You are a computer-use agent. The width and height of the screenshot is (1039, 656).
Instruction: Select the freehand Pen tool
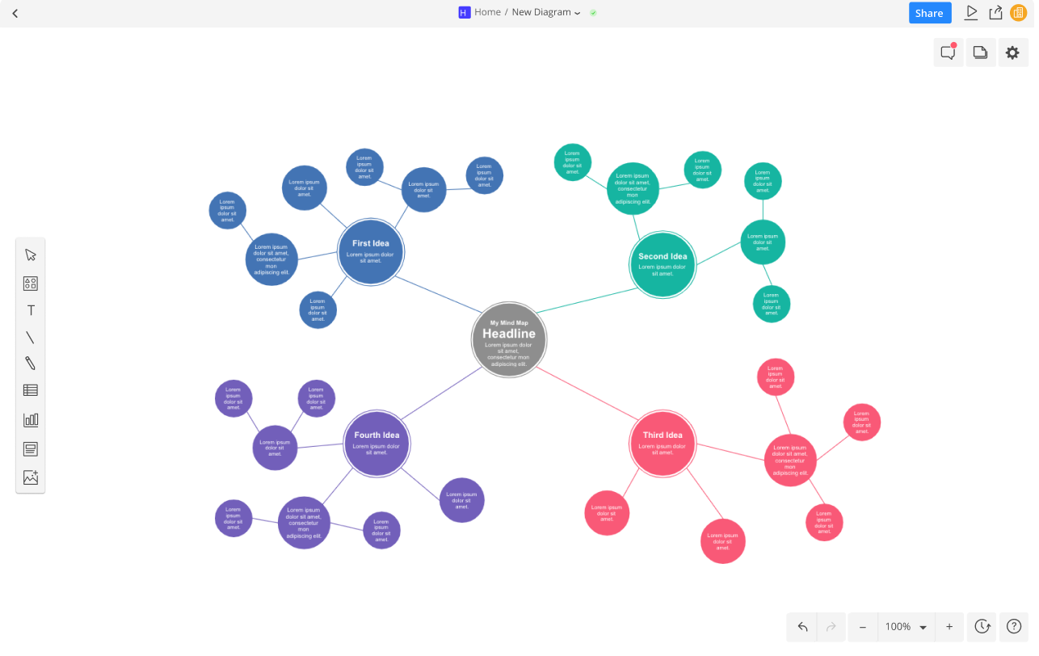[x=30, y=364]
